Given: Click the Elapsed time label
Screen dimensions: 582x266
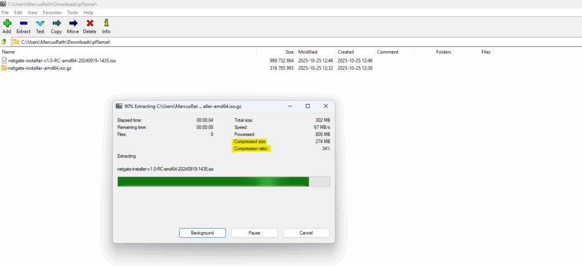Looking at the screenshot, I should point(130,120).
